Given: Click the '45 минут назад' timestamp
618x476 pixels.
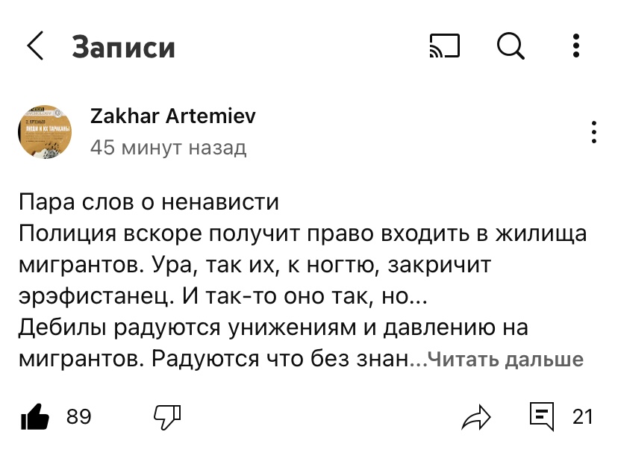Looking at the screenshot, I should coord(168,148).
